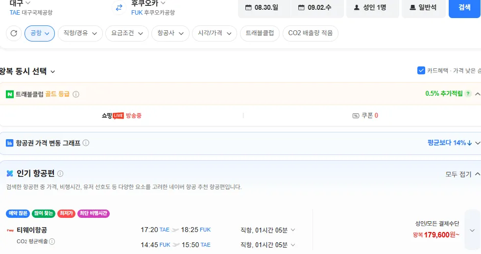Expand 17:20 TAE outbound flight details
This screenshot has height=254, width=481.
tap(293, 230)
